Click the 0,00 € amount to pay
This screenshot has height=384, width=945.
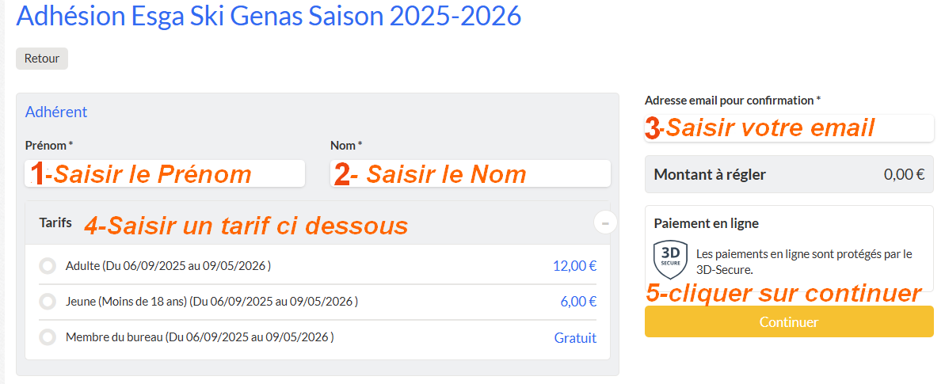904,175
